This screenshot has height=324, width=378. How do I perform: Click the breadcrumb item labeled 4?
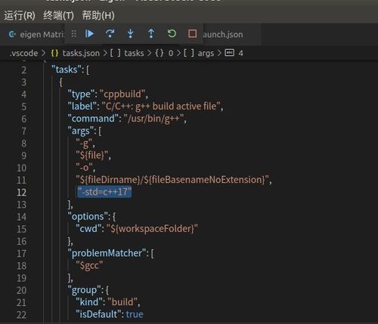point(240,54)
